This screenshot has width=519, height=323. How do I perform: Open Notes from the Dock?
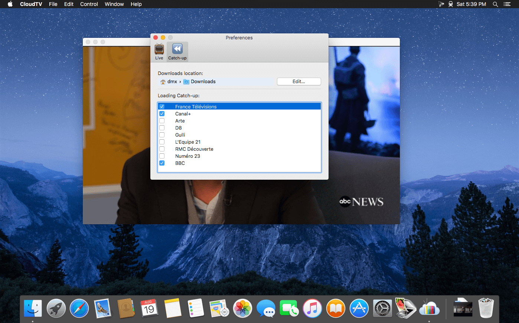pyautogui.click(x=173, y=309)
